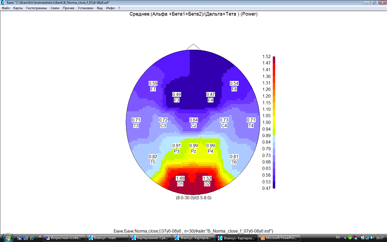Click the F3 electrode label

pyautogui.click(x=177, y=100)
